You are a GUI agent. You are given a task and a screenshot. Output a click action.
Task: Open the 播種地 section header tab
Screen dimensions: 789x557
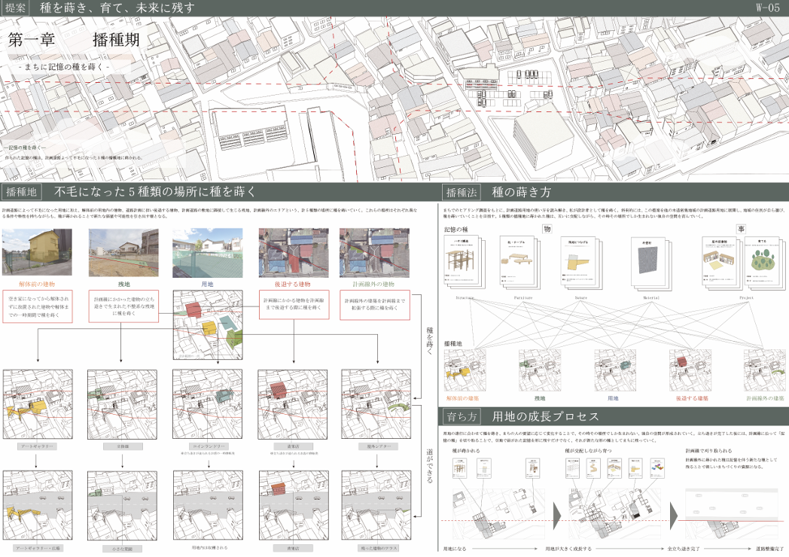click(24, 192)
